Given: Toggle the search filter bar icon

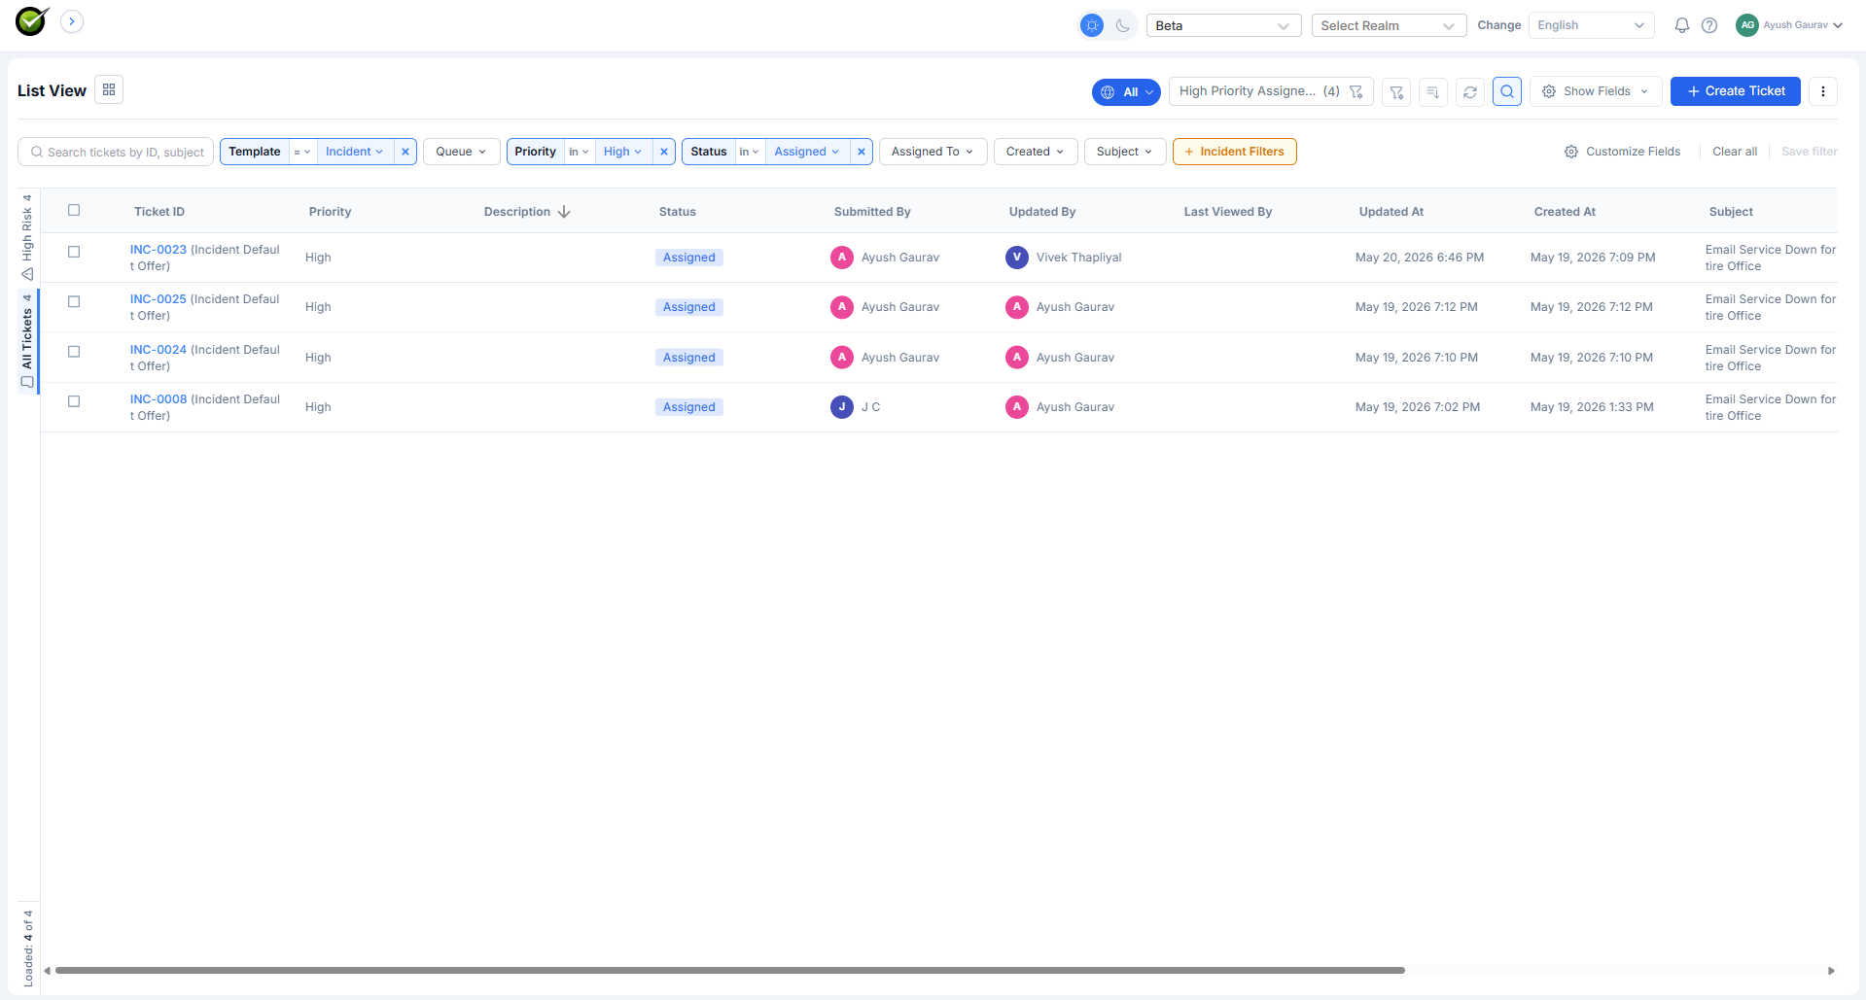Looking at the screenshot, I should (x=1507, y=91).
